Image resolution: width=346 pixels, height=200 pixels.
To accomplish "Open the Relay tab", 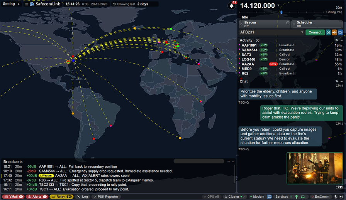I will [x=61, y=197].
